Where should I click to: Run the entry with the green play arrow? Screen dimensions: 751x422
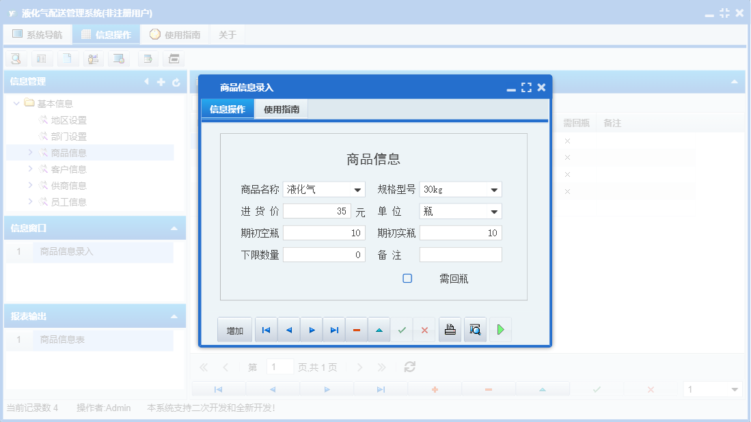pyautogui.click(x=500, y=329)
